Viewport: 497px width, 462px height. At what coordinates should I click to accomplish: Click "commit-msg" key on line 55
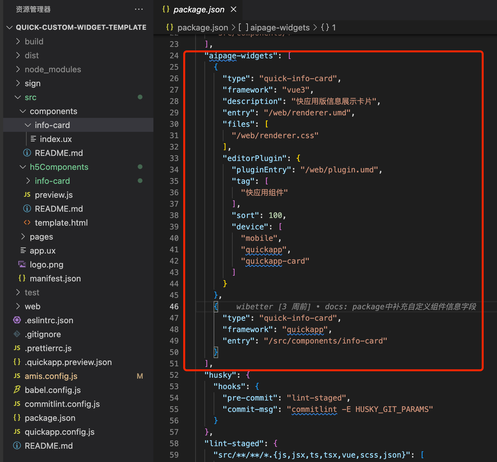250,409
